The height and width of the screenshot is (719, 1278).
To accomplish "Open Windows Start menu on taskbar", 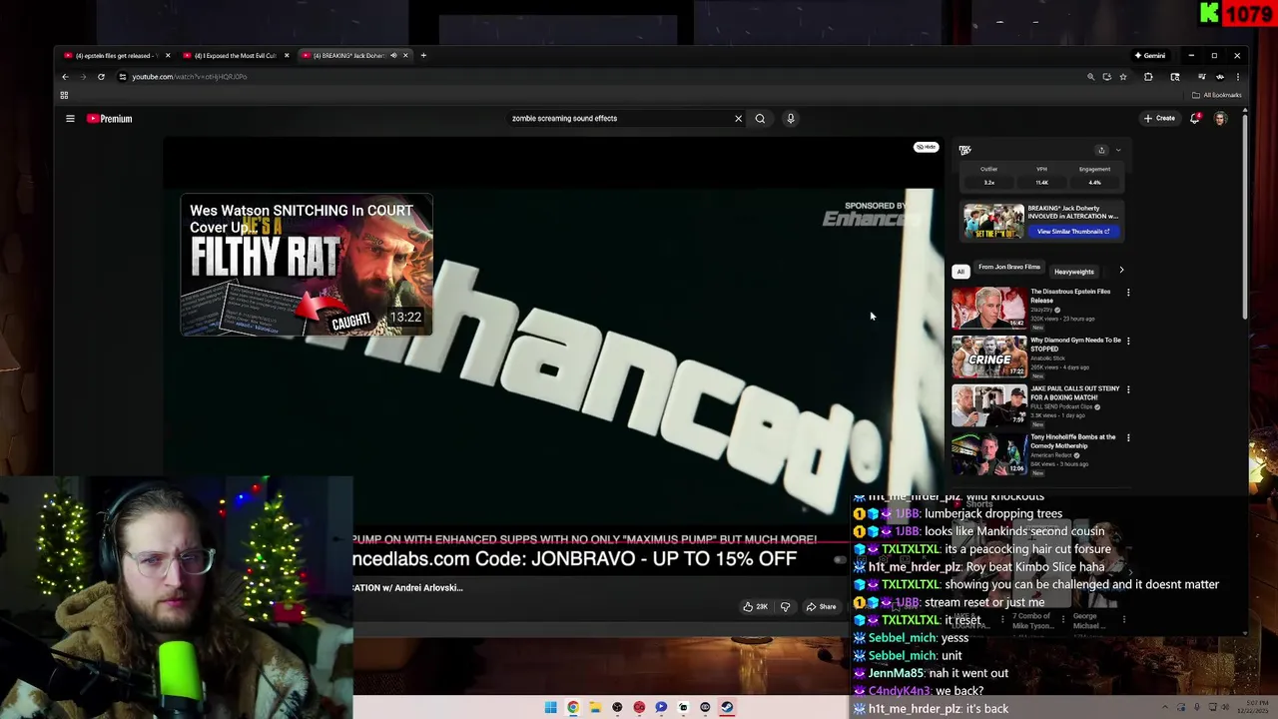I will click(550, 707).
